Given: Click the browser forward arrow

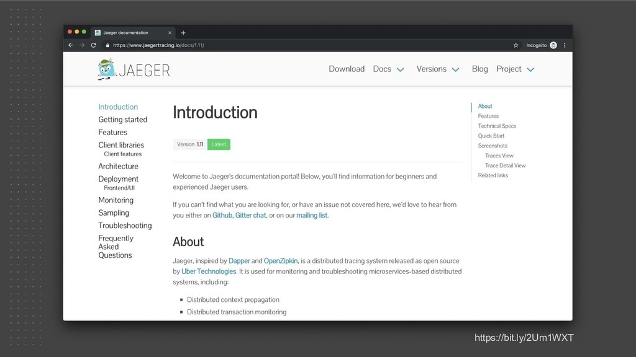Looking at the screenshot, I should coord(83,45).
